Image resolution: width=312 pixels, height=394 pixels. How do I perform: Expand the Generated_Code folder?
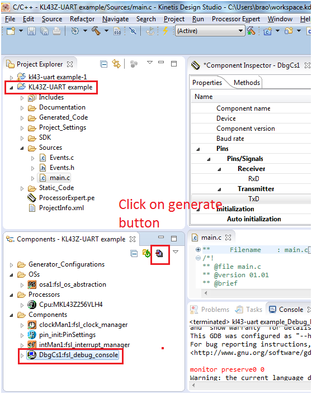coord(22,118)
